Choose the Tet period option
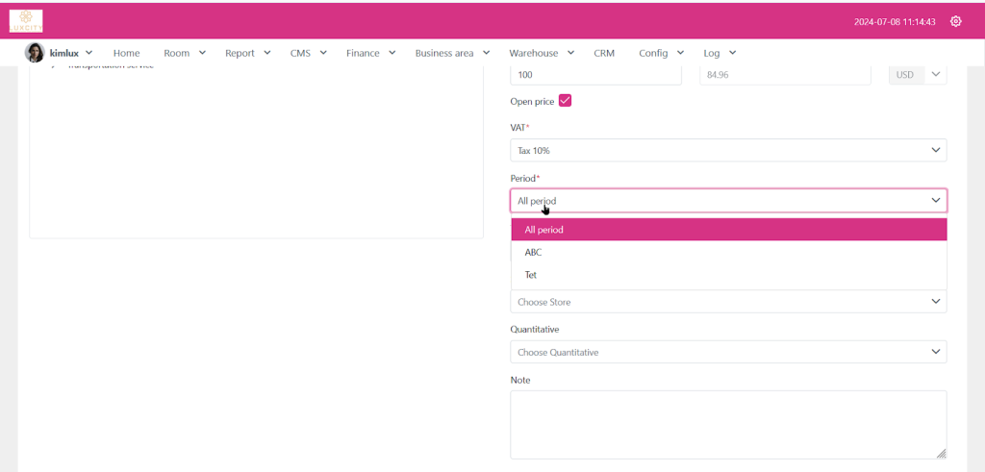985x472 pixels. tap(531, 275)
